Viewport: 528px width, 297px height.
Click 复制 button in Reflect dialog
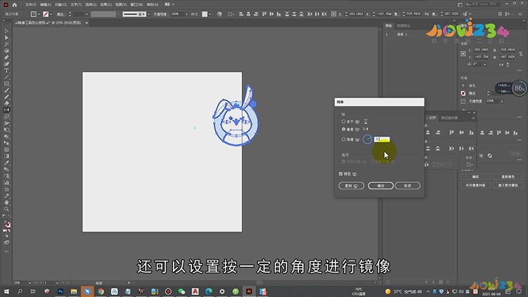click(x=351, y=185)
